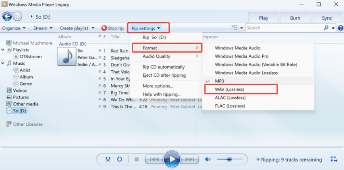Click the Stop playback square button
Screen dimensions: 344x170
137,160
